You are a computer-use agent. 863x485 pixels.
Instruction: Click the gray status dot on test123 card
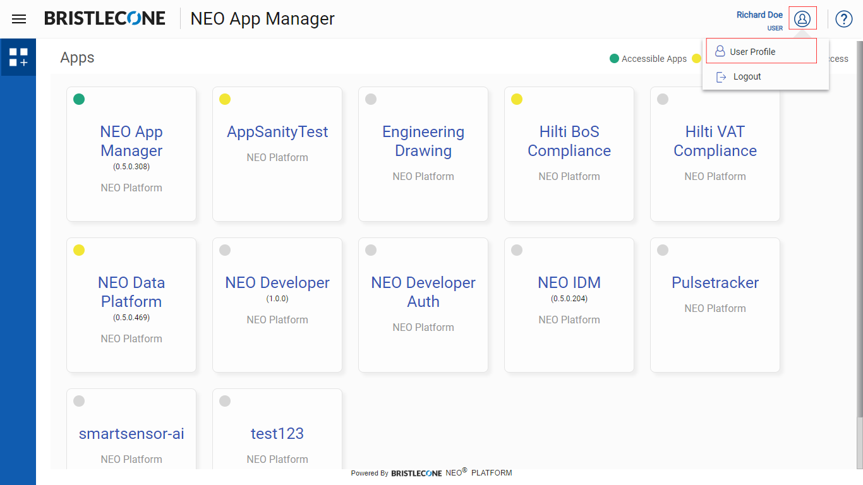point(225,401)
